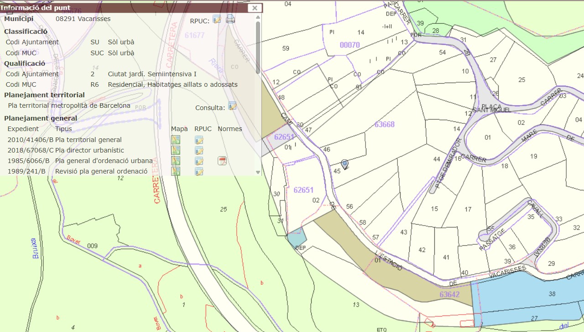Click parcel 43 on the map
The width and height of the screenshot is (584, 332).
pos(404,232)
